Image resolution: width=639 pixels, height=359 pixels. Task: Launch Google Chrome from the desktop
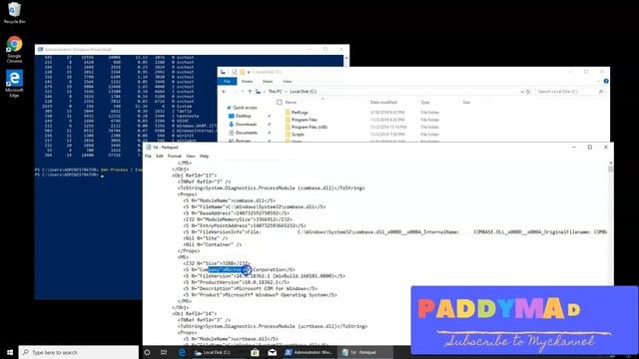[14, 49]
